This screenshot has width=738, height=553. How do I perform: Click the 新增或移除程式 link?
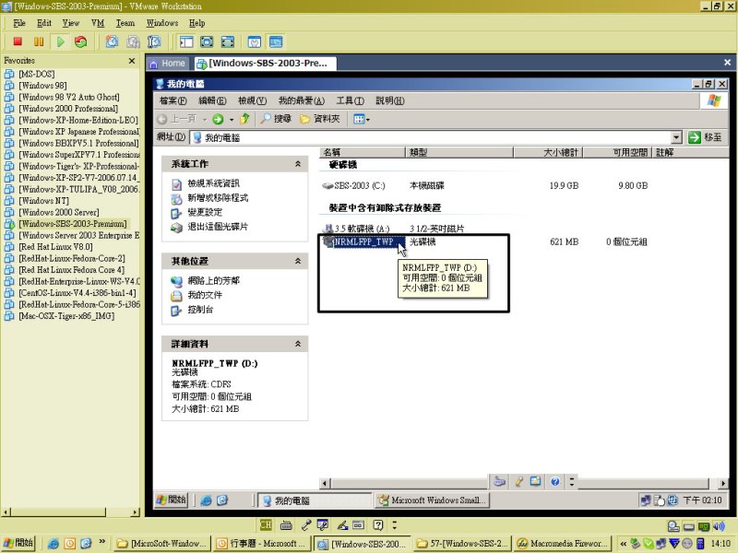218,197
